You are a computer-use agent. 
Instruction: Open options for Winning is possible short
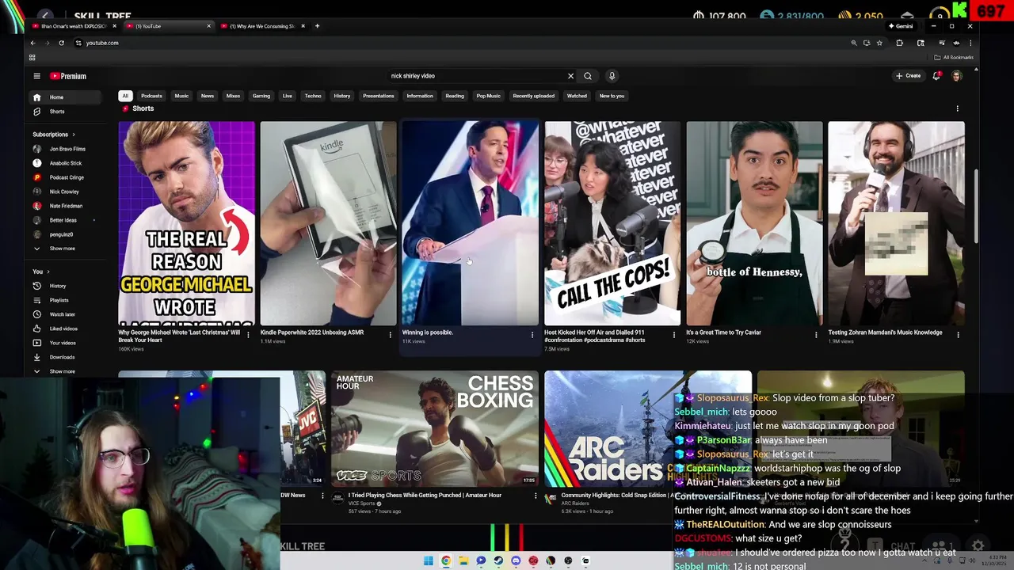532,335
